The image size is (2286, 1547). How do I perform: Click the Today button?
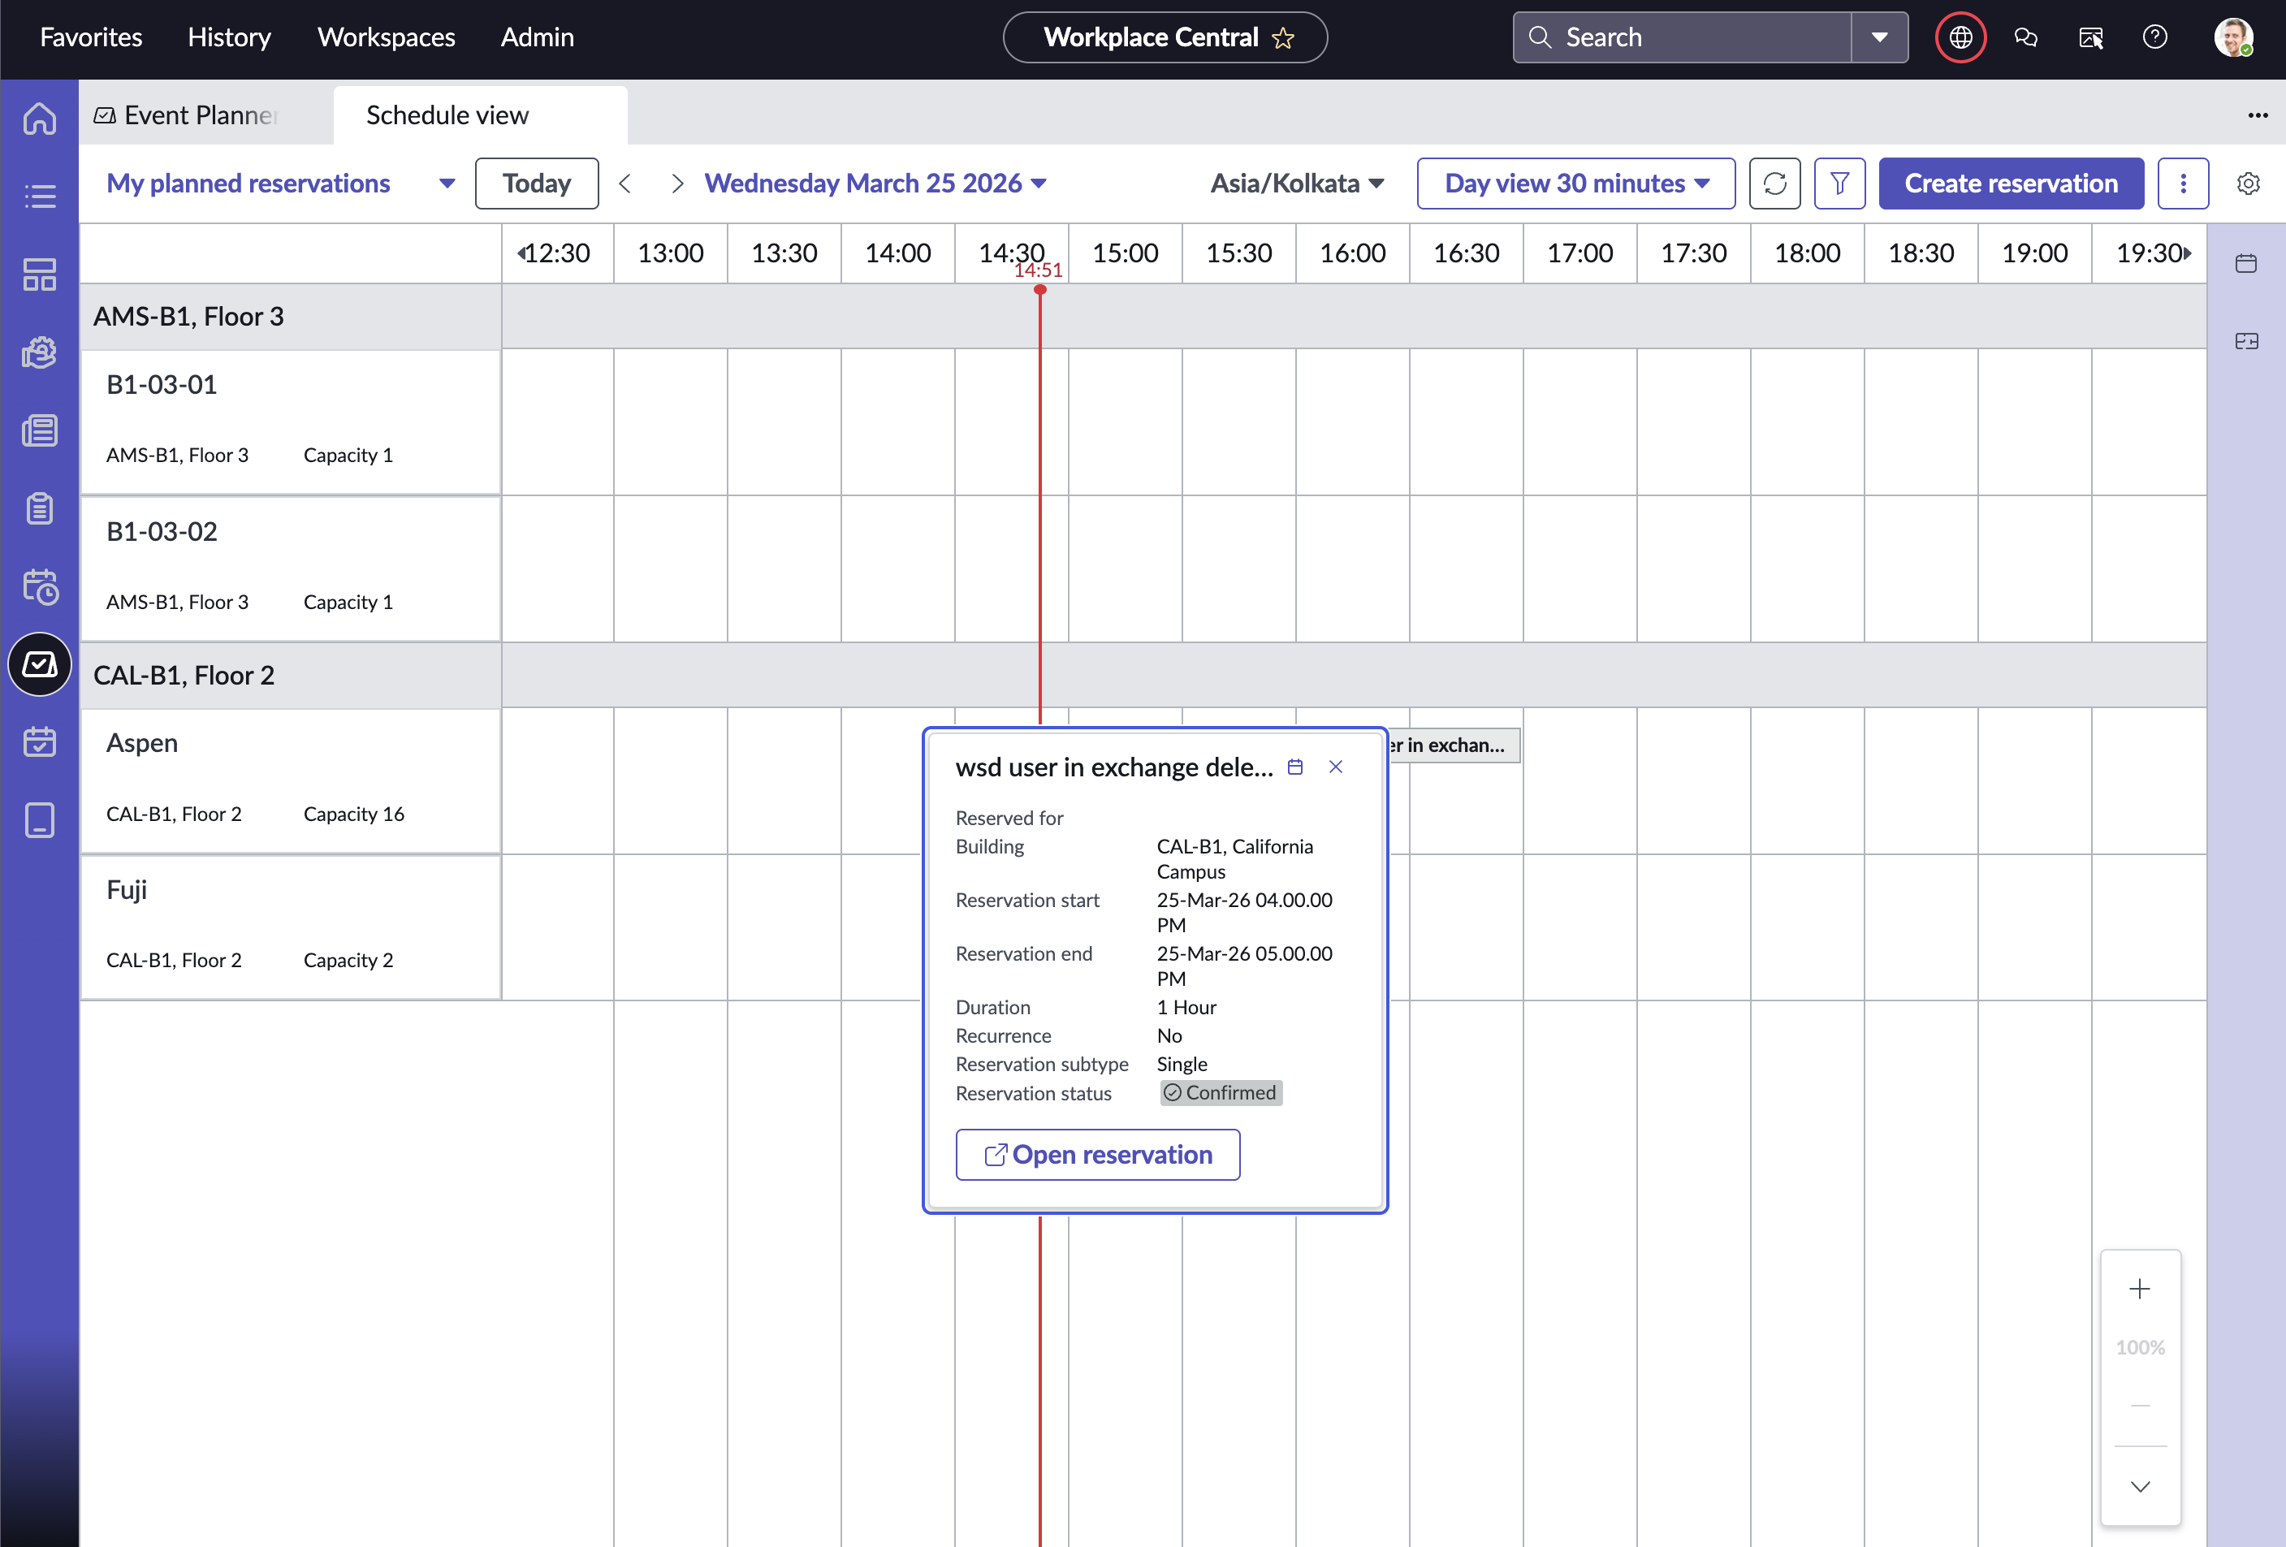pos(536,183)
